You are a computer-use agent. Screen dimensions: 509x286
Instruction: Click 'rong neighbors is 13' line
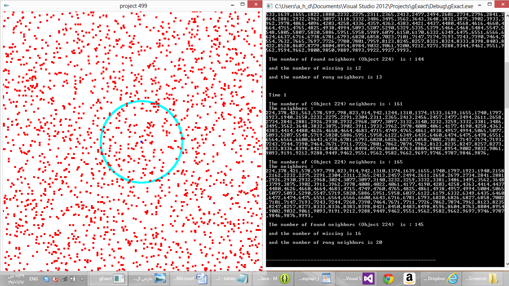click(x=325, y=77)
